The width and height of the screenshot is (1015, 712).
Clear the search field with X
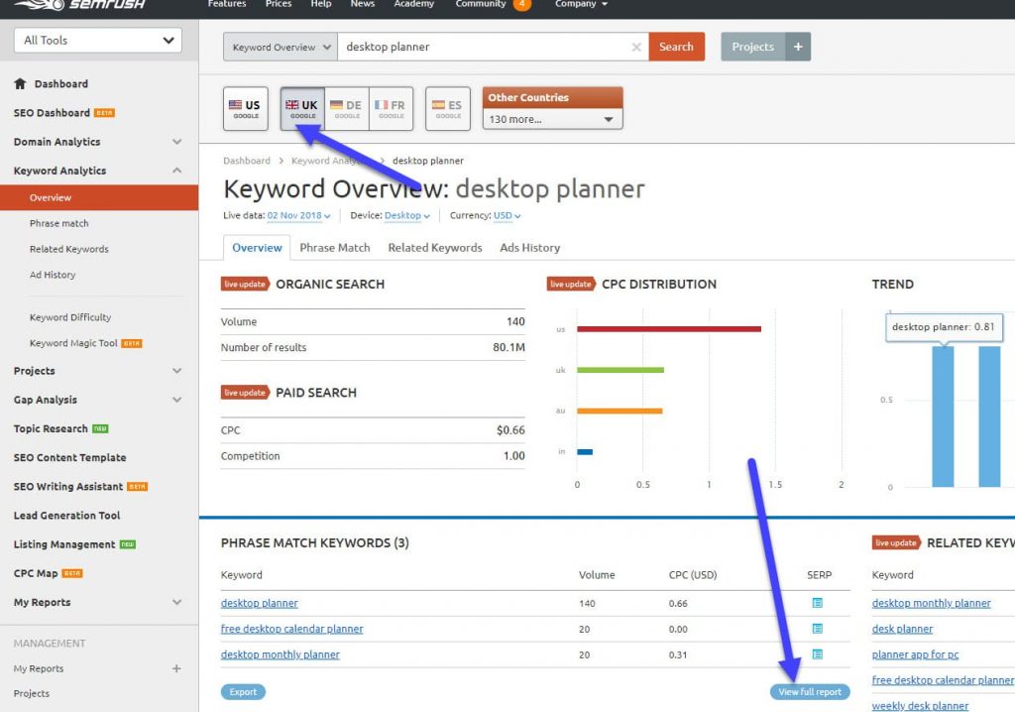point(636,47)
